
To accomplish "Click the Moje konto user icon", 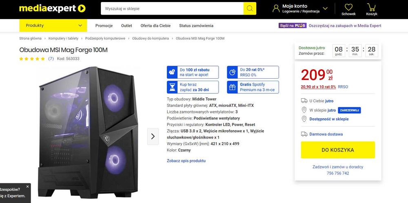I will (276, 8).
